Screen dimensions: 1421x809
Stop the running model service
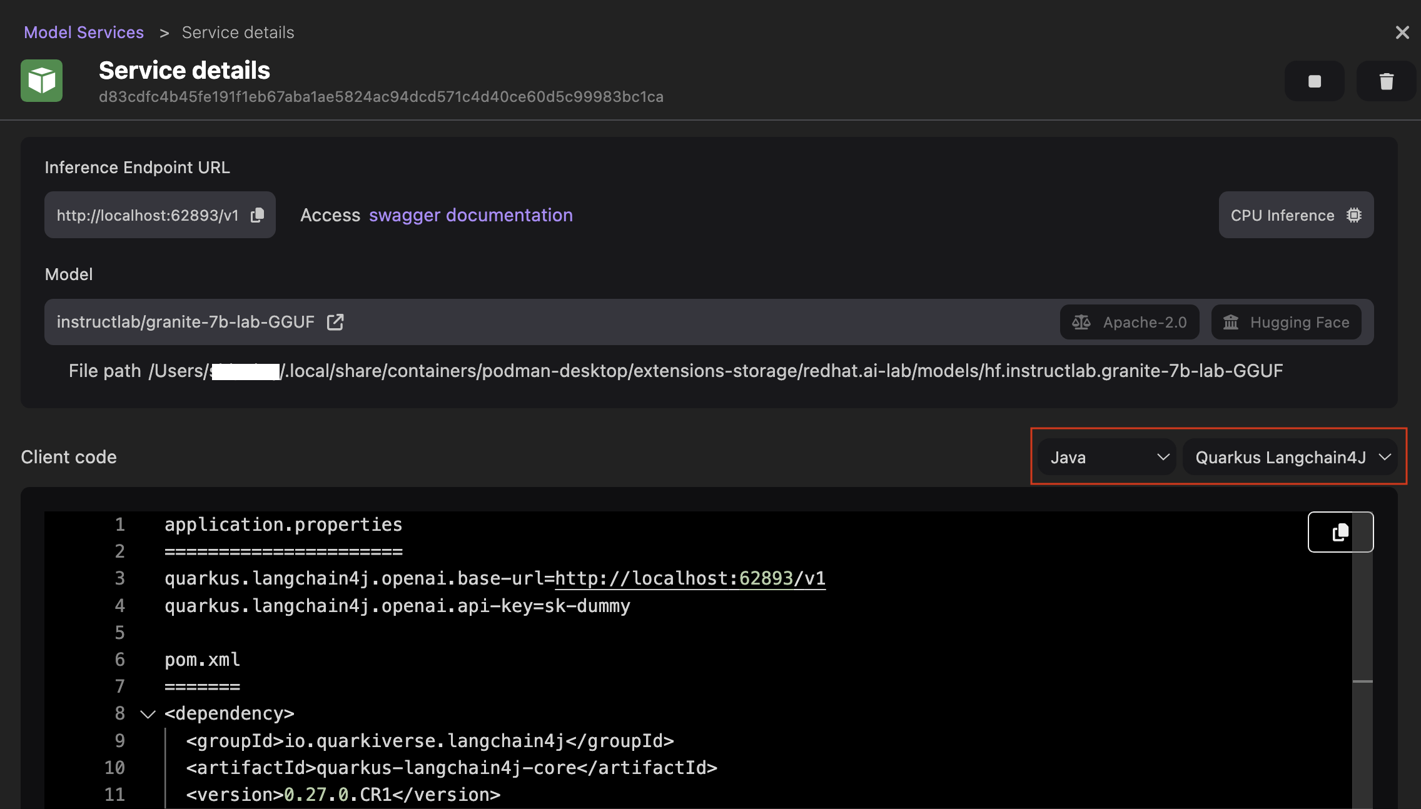[x=1313, y=81]
